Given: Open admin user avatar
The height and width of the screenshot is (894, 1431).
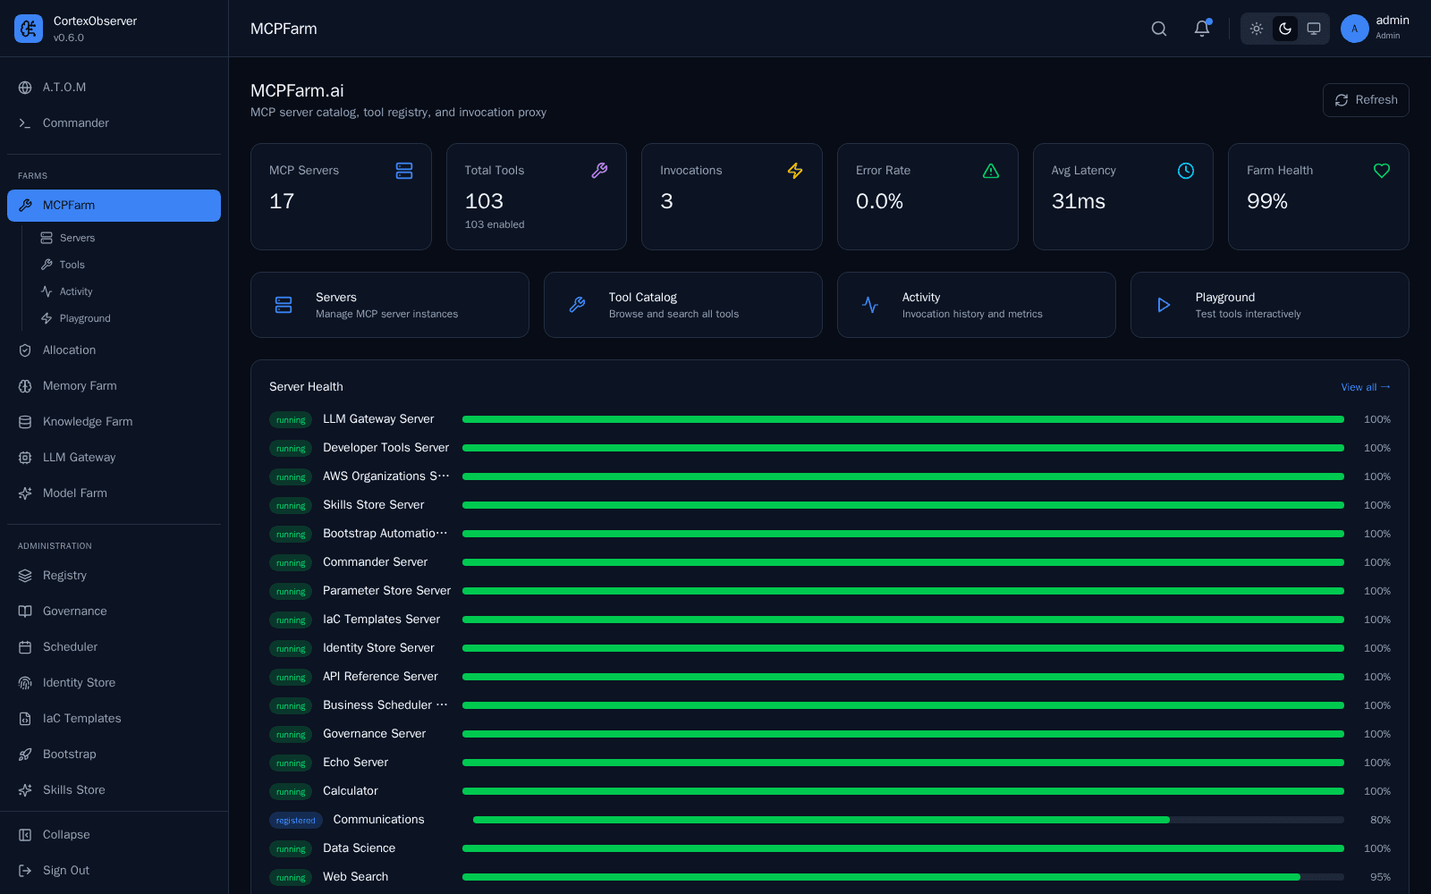Looking at the screenshot, I should pos(1355,29).
